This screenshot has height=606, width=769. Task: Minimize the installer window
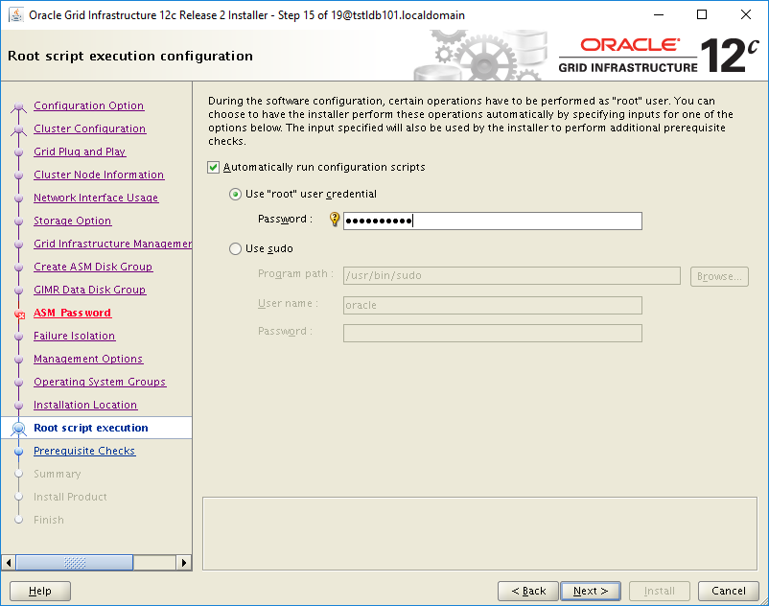(x=659, y=14)
